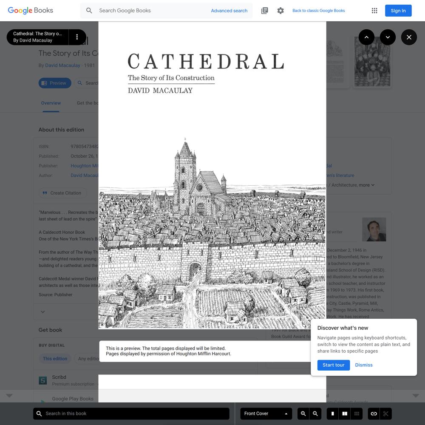Screen dimensions: 425x425
Task: Click the Scribd logo icon
Action: (x=43, y=380)
